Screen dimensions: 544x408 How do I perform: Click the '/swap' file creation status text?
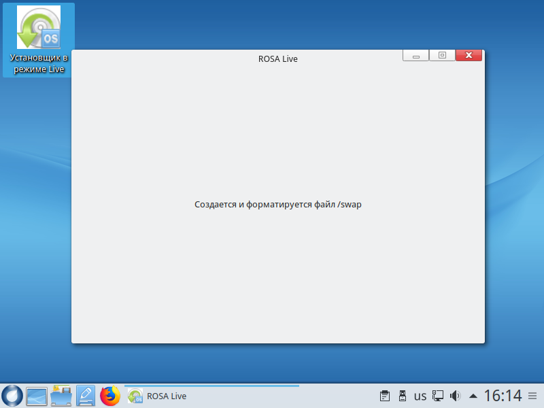point(277,204)
